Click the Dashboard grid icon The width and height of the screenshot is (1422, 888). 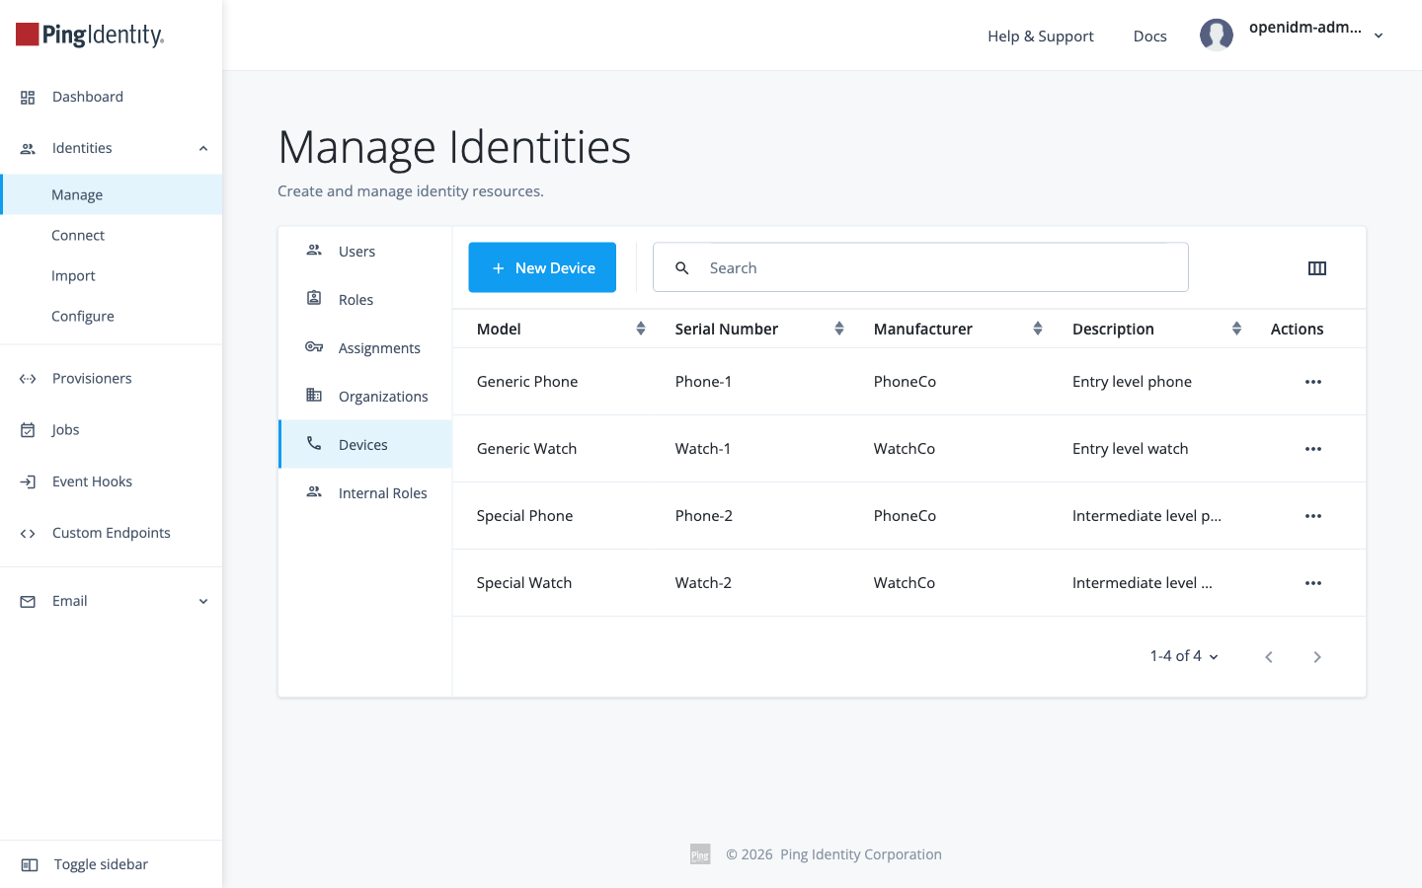pyautogui.click(x=28, y=97)
